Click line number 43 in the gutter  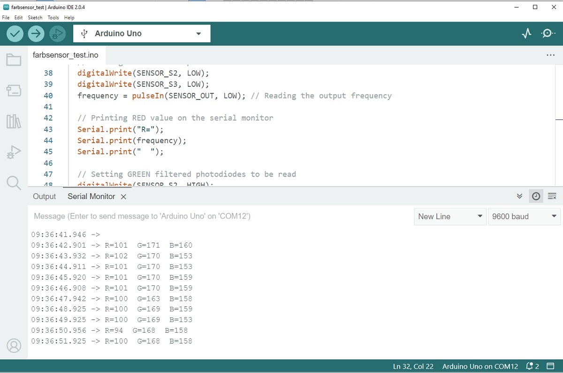pyautogui.click(x=48, y=129)
